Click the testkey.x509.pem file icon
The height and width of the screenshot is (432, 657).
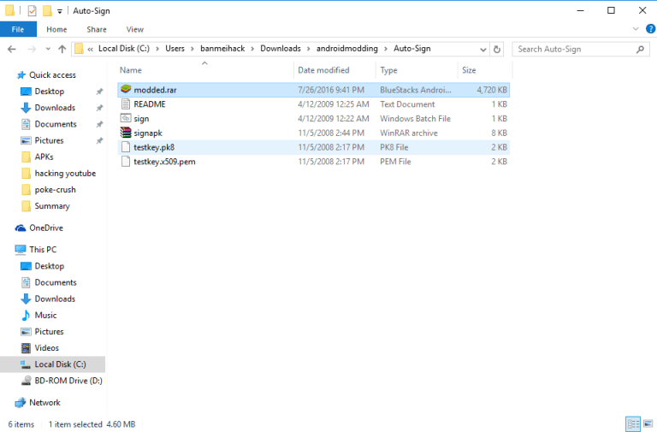tap(126, 162)
